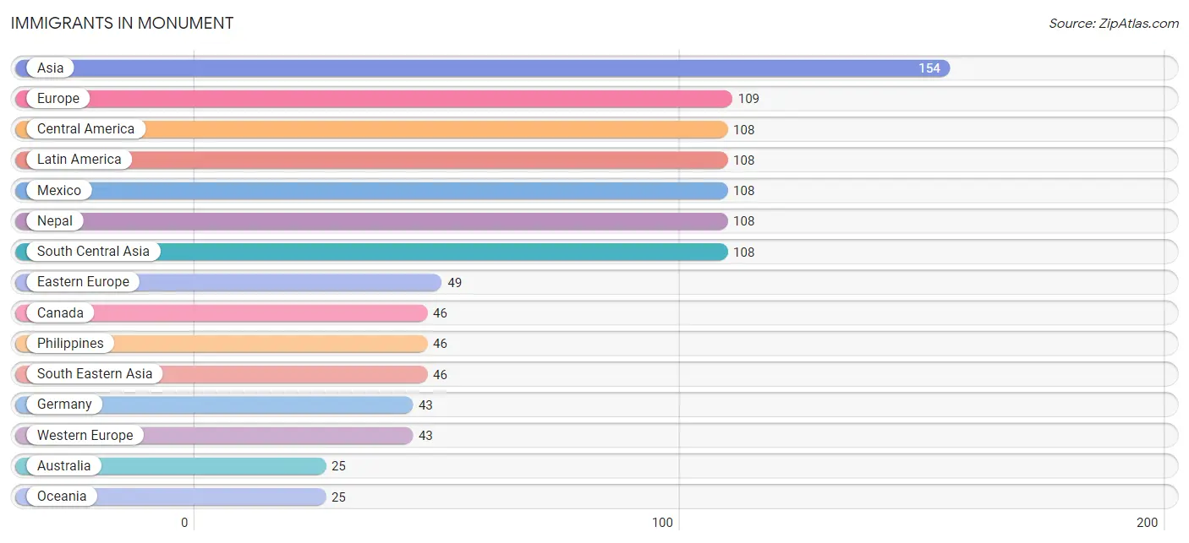1189x543 pixels.
Task: Click the Western Europe label
Action: [x=85, y=435]
